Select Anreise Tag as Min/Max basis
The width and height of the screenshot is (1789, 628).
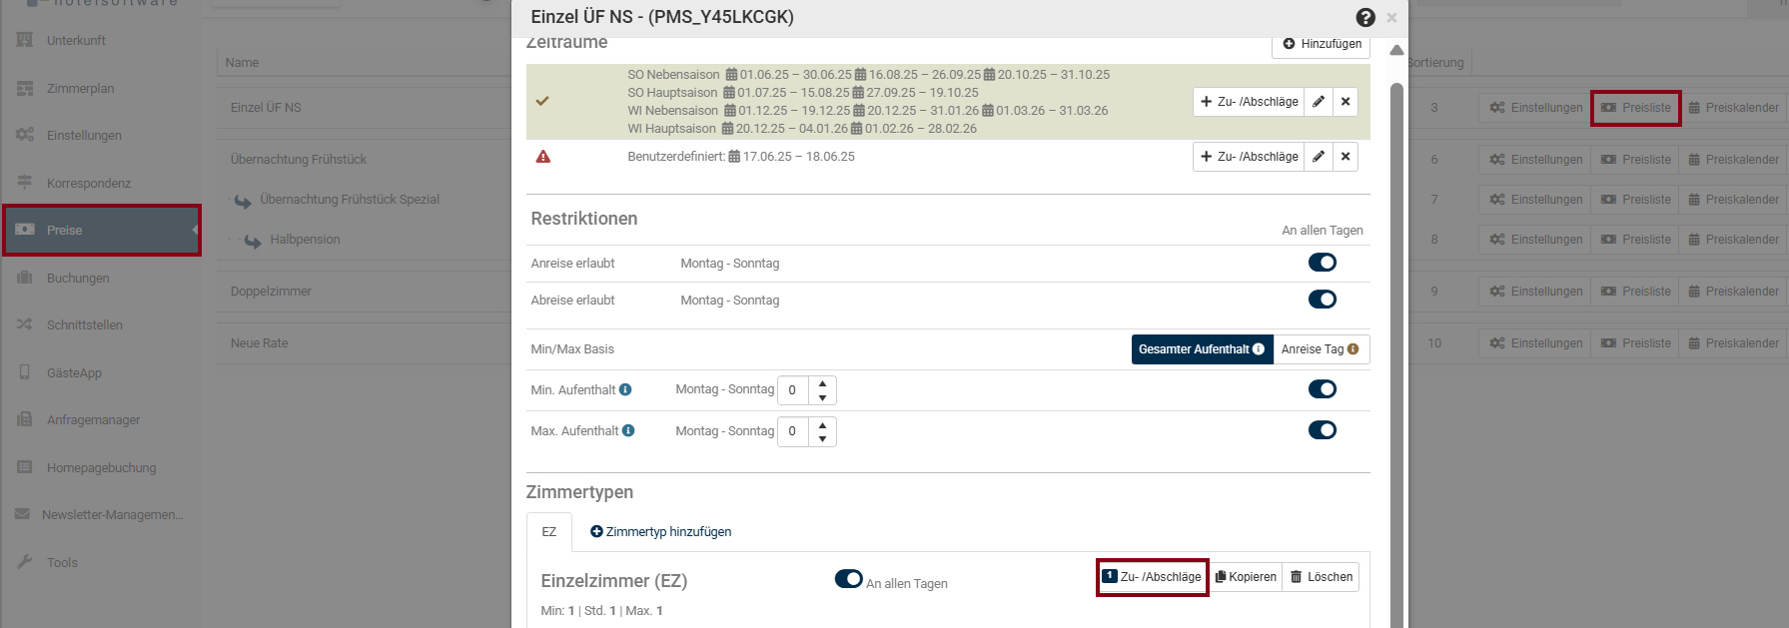click(x=1320, y=349)
